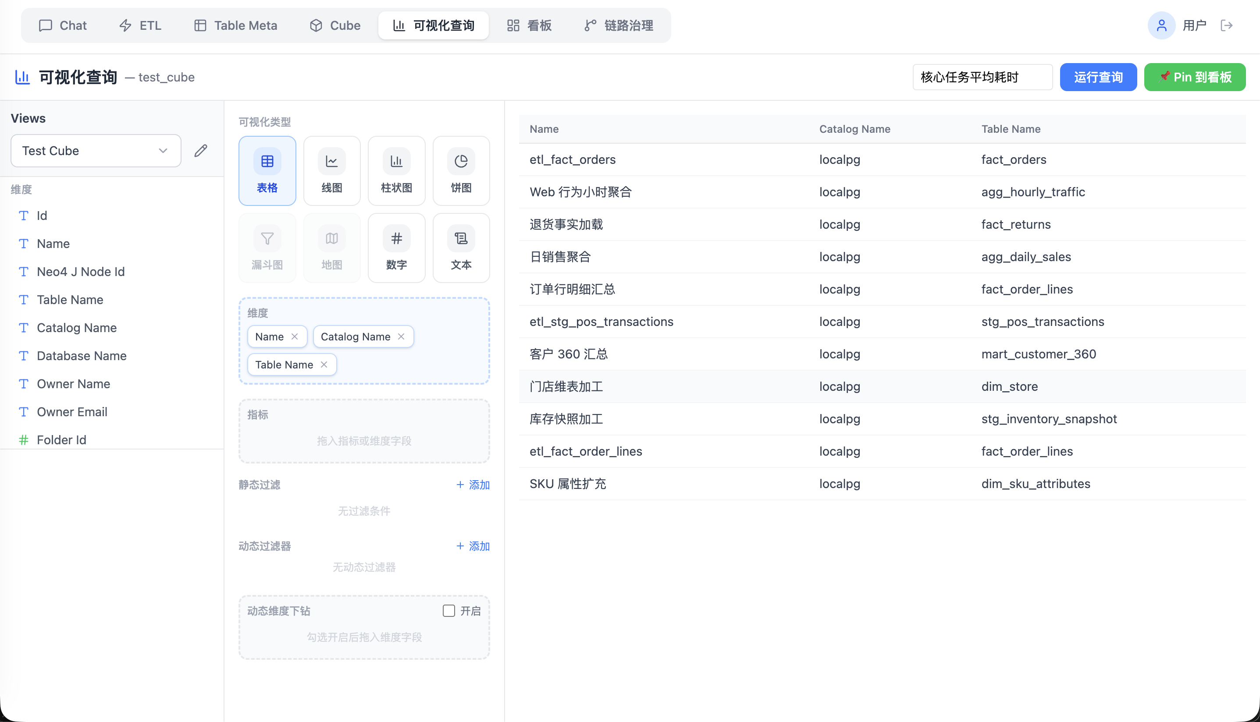Open the Test Cube views dropdown
1260x722 pixels.
96,151
